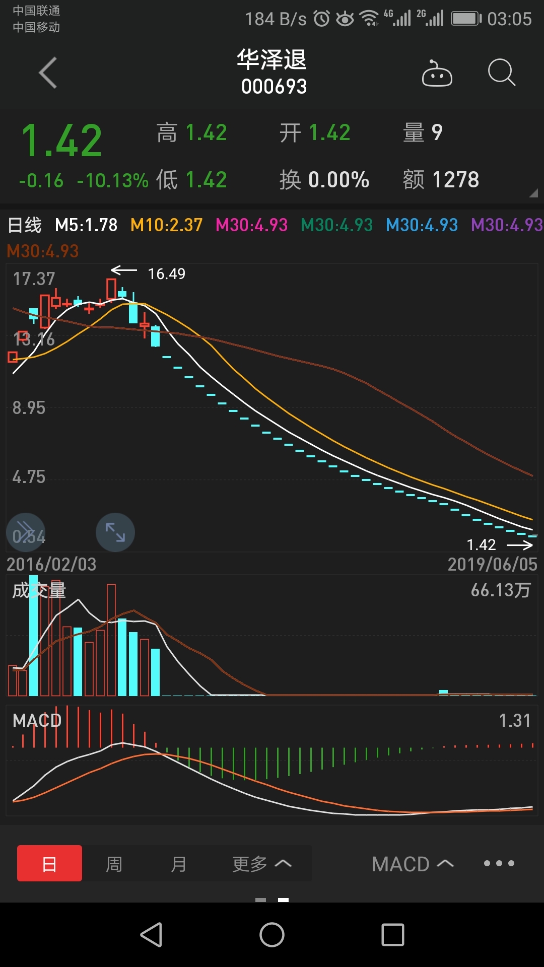This screenshot has width=544, height=967.
Task: Expand the 更多 more periods dropdown
Action: coord(262,864)
